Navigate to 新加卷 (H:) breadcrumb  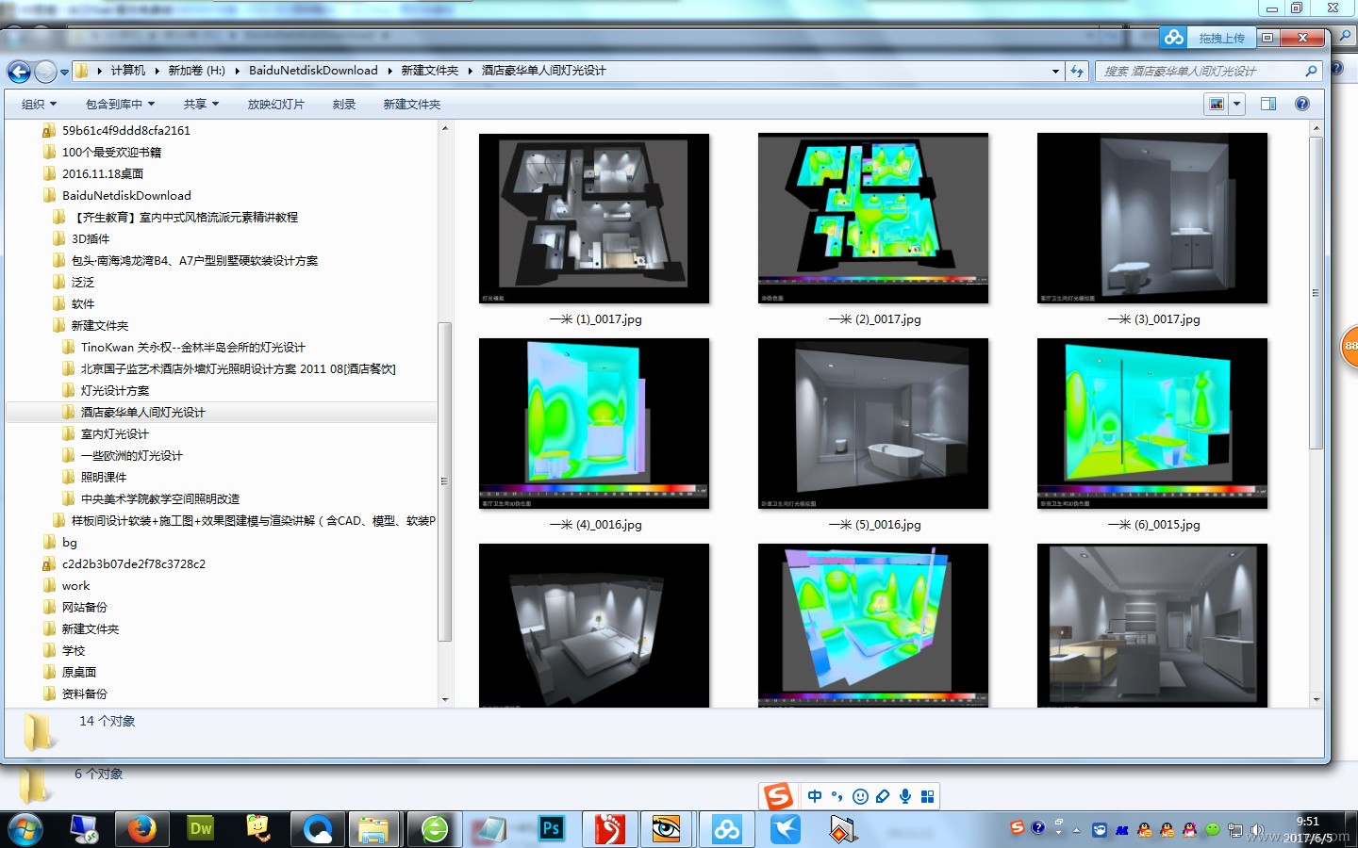(x=196, y=71)
